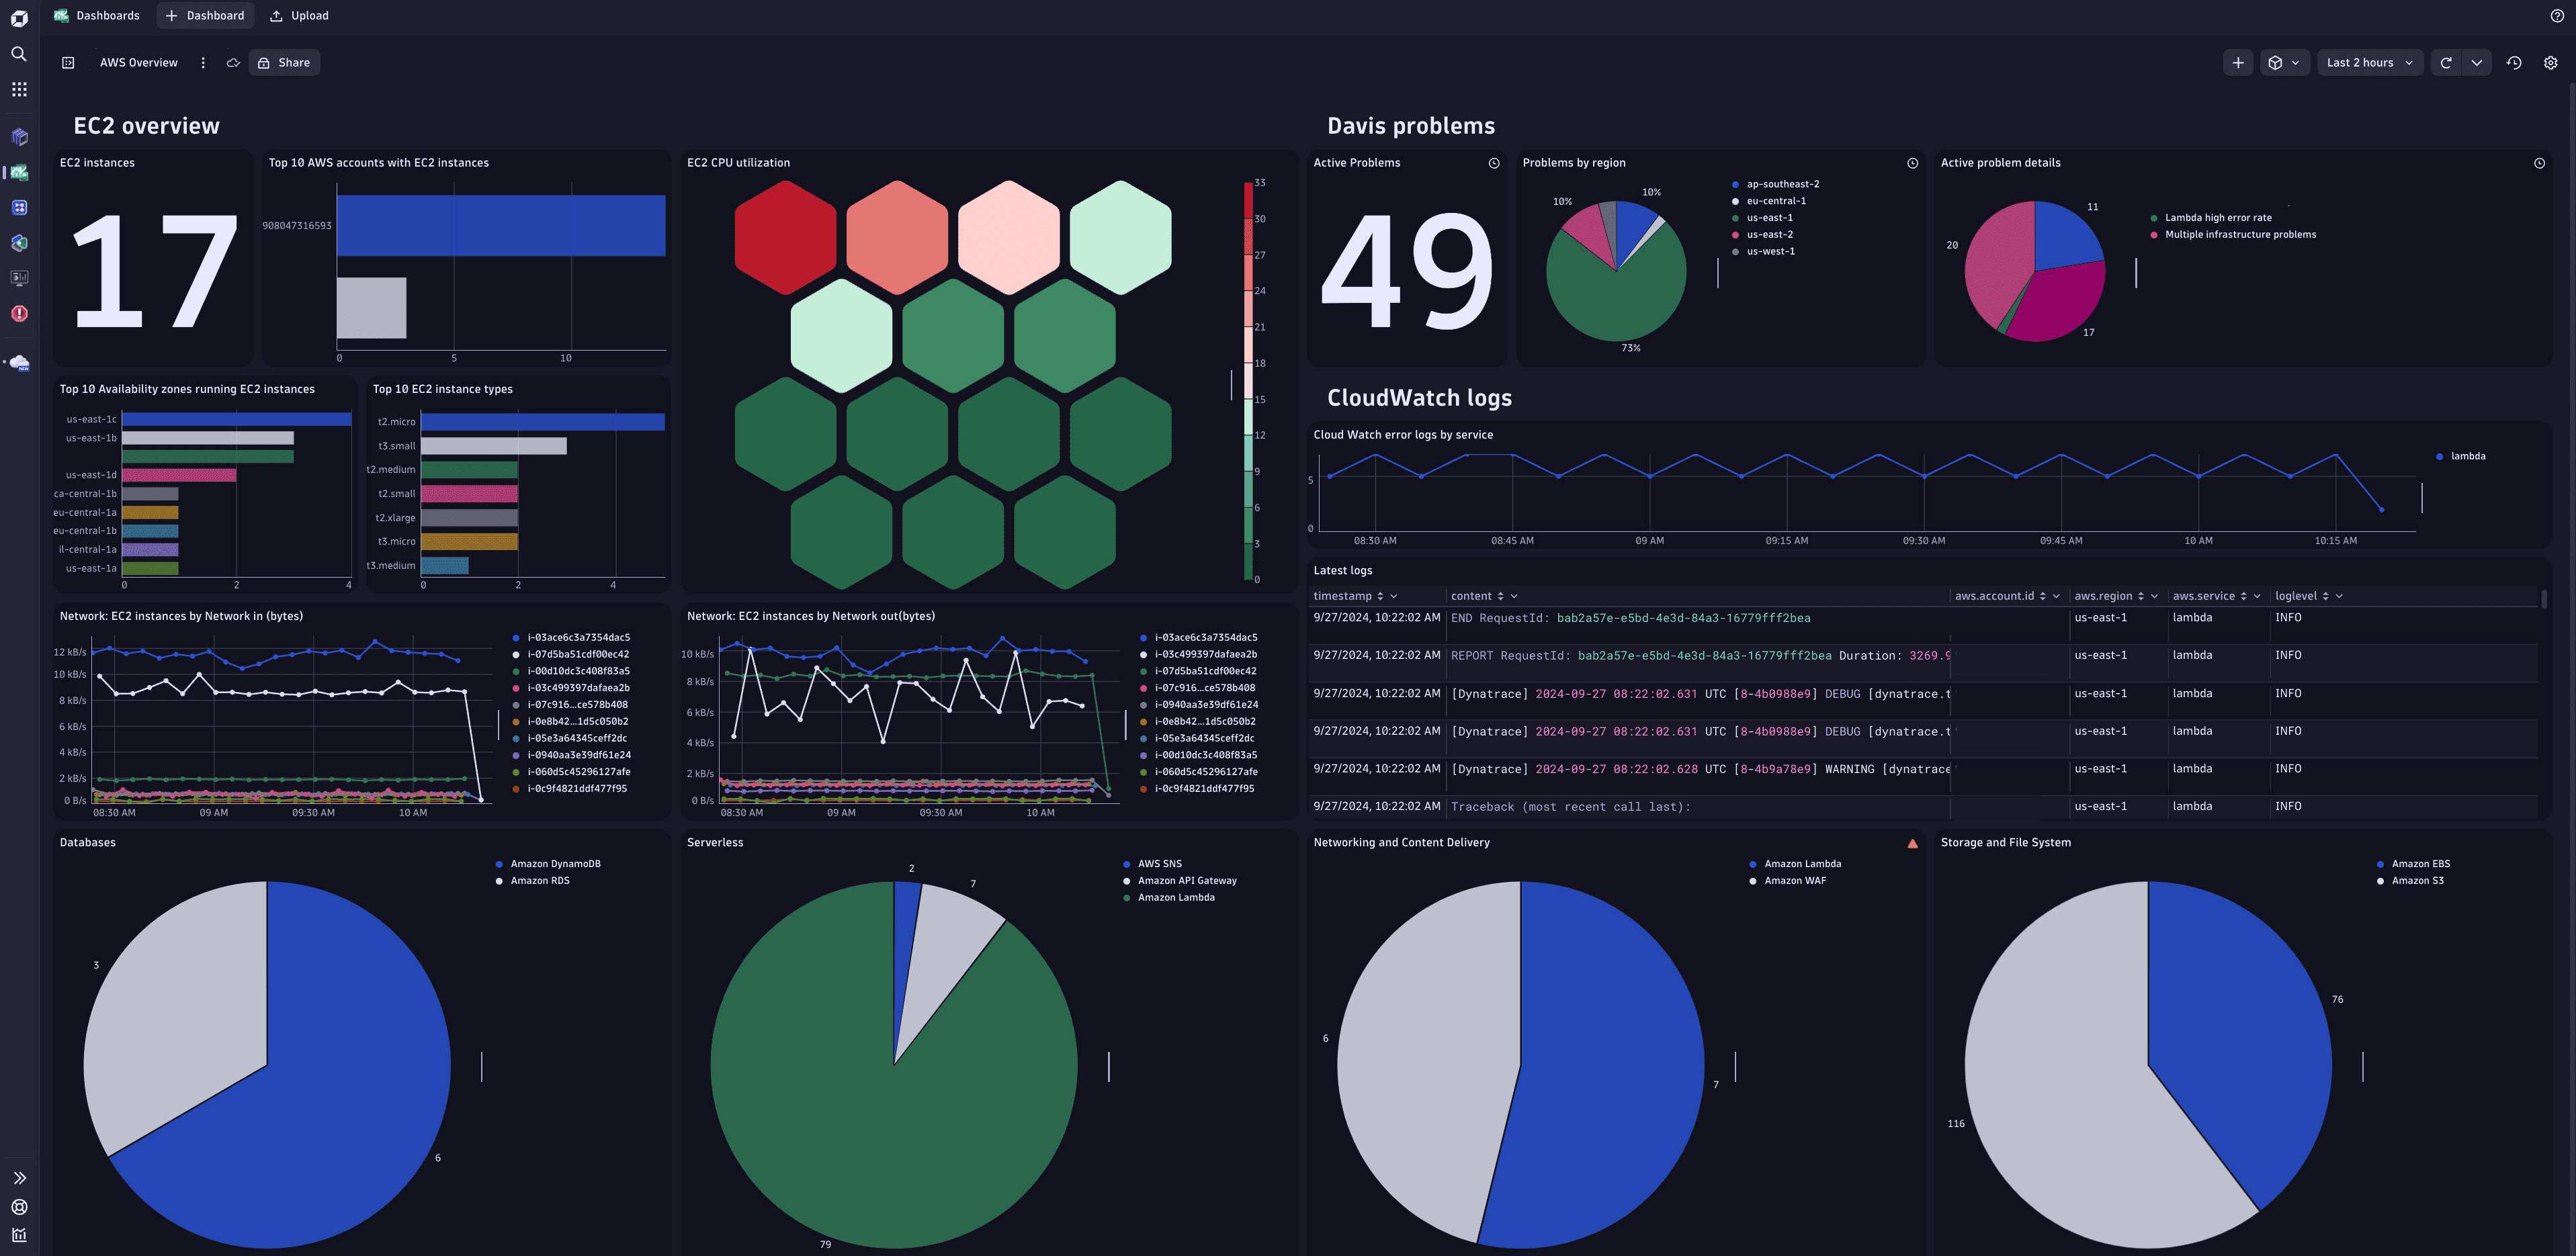This screenshot has height=1256, width=2576.
Task: Open version history clock-arrow icon
Action: pyautogui.click(x=2514, y=63)
